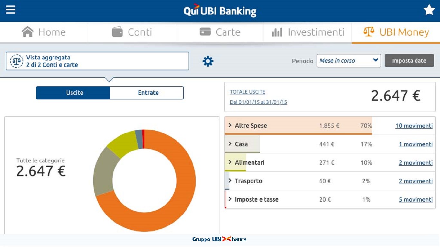Viewport: 440px width, 247px height.
Task: Click the Vista aggregata scales icon
Action: click(16, 61)
